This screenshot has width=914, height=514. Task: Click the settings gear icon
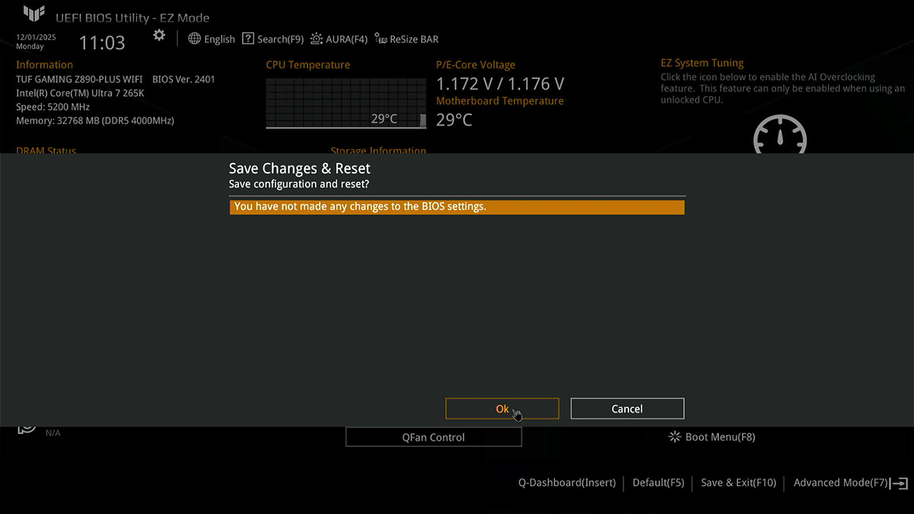click(x=159, y=36)
